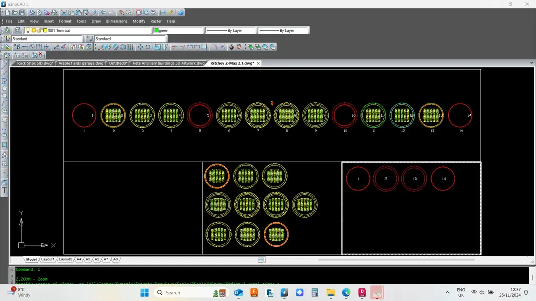The height and width of the screenshot is (301, 536).
Task: Click the Explode bomb icon
Action: pyautogui.click(x=232, y=47)
